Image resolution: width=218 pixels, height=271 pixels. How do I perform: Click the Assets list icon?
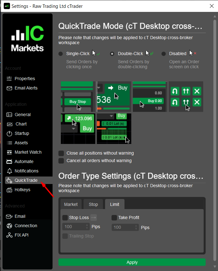pyautogui.click(x=9, y=143)
